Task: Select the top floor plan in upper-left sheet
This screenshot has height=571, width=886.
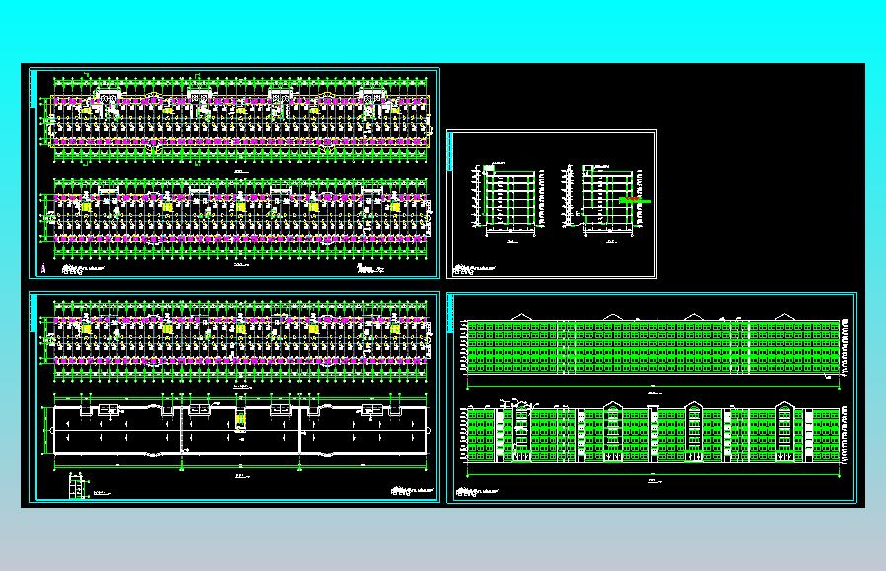Action: (x=236, y=119)
